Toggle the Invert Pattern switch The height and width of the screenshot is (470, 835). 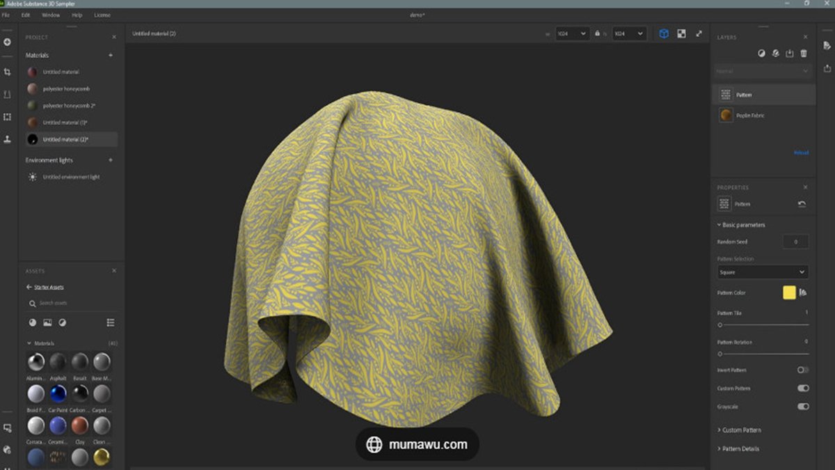click(803, 370)
